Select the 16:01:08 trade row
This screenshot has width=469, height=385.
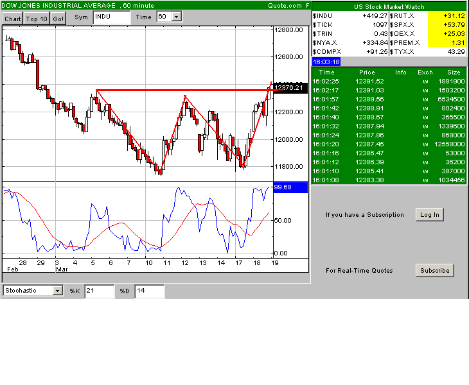point(389,180)
